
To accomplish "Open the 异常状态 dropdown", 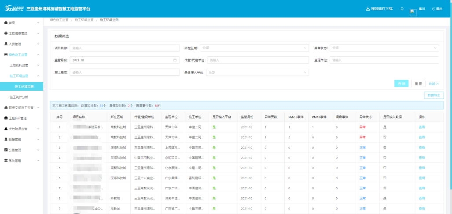I will (x=385, y=48).
